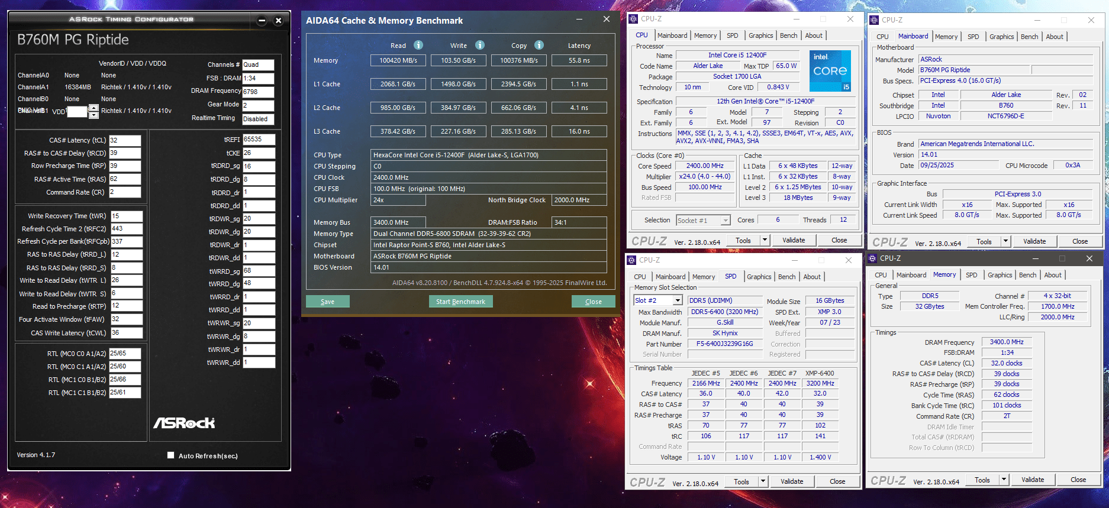1109x508 pixels.
Task: Click the Intel Core i5 logo in CPU-Z
Action: coord(830,71)
